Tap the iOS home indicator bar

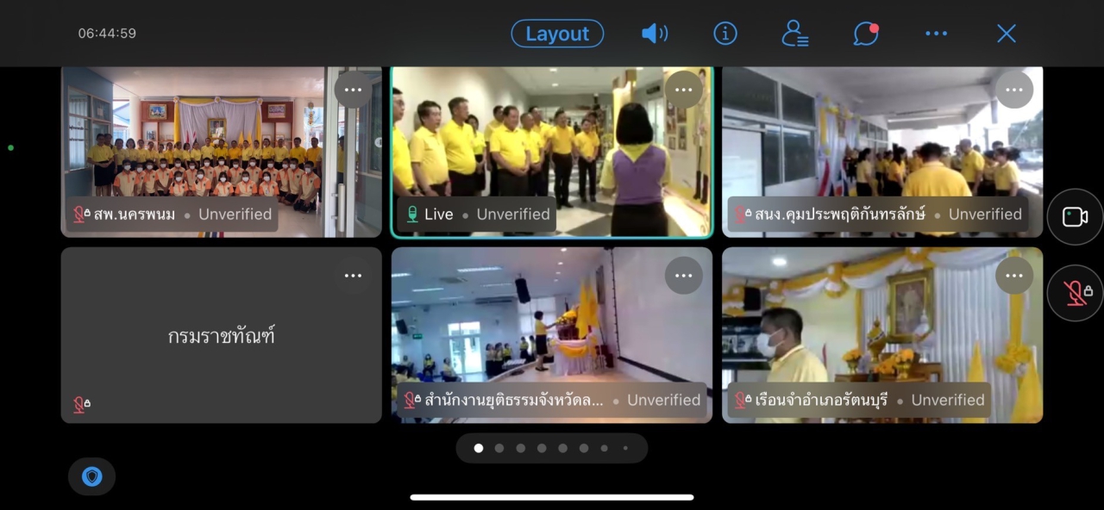[x=552, y=497]
